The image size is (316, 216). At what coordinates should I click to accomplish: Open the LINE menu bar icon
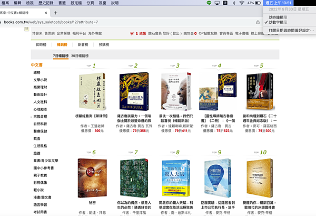coord(209,3)
